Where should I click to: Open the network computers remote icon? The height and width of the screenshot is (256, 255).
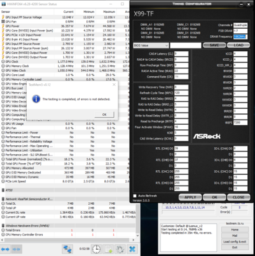pos(68,249)
